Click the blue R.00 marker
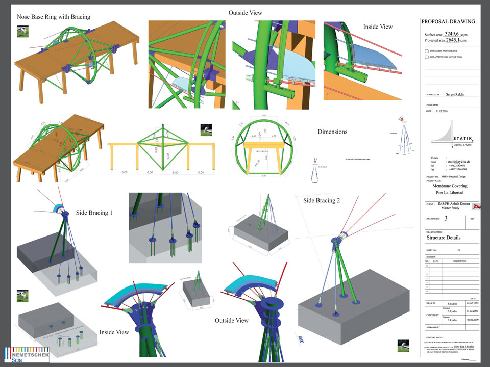This screenshot has width=490, height=367. click(300, 339)
